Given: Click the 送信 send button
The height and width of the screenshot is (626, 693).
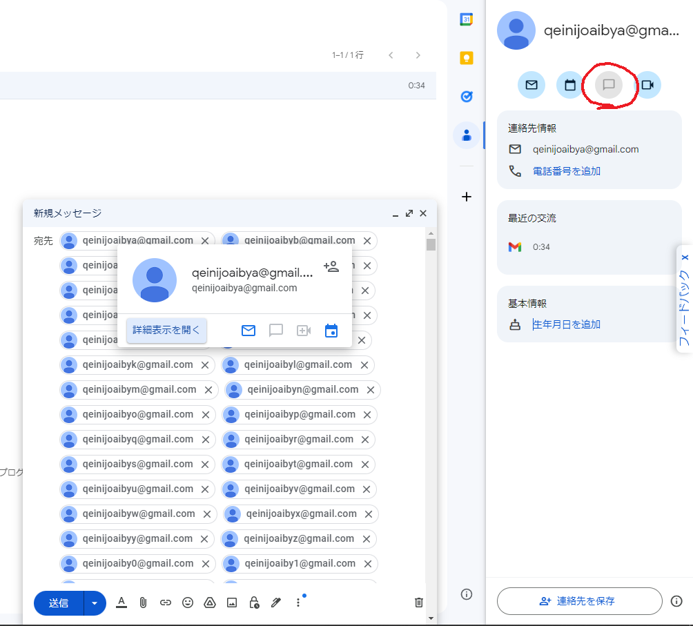Looking at the screenshot, I should (x=59, y=603).
